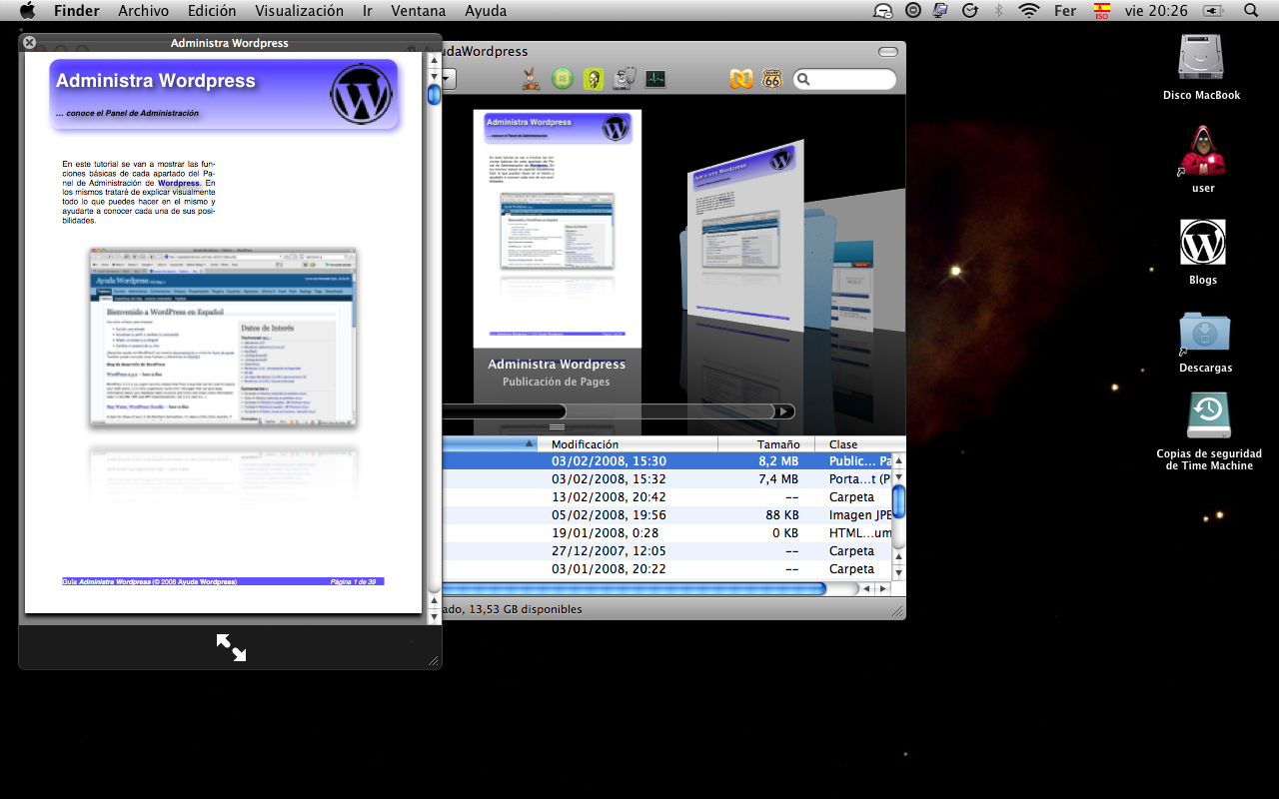Viewport: 1279px width, 799px height.
Task: Select the tilted document cover beside front cover
Action: [x=746, y=236]
